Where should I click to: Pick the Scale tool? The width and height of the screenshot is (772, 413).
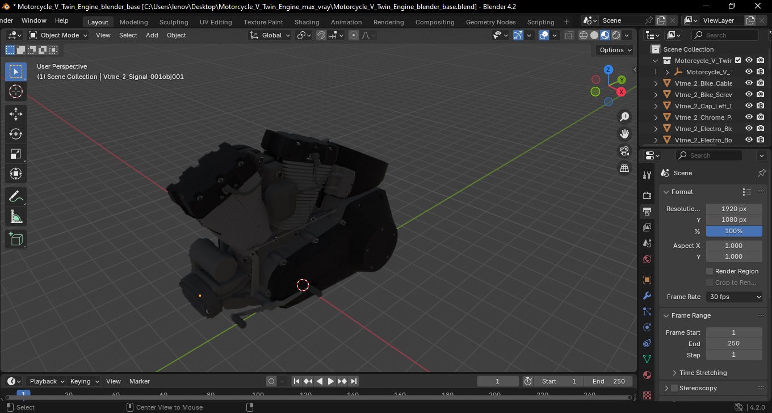pos(16,154)
